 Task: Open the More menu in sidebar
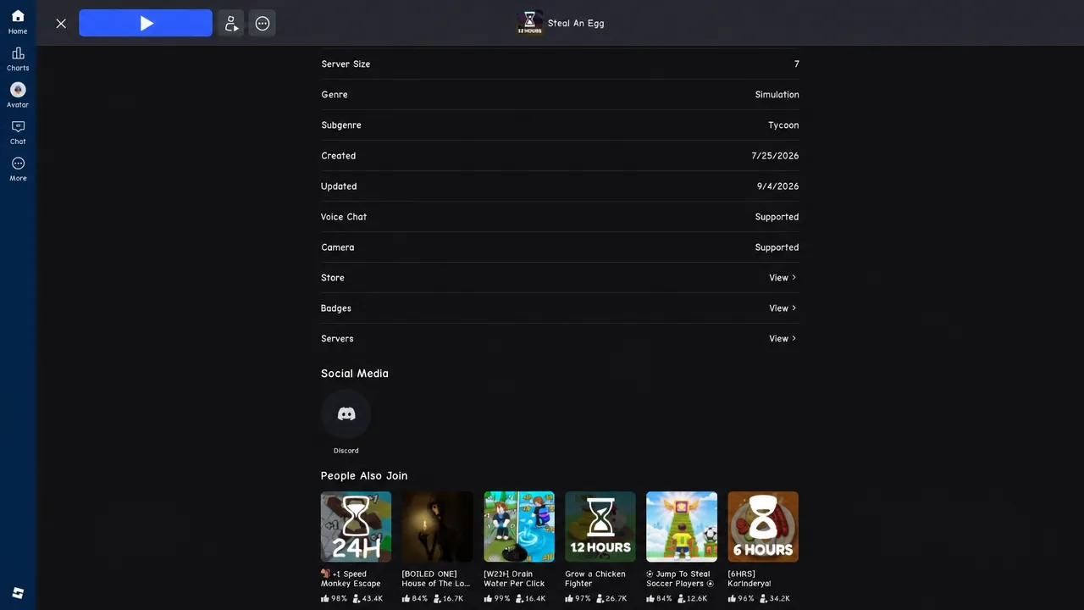(18, 169)
